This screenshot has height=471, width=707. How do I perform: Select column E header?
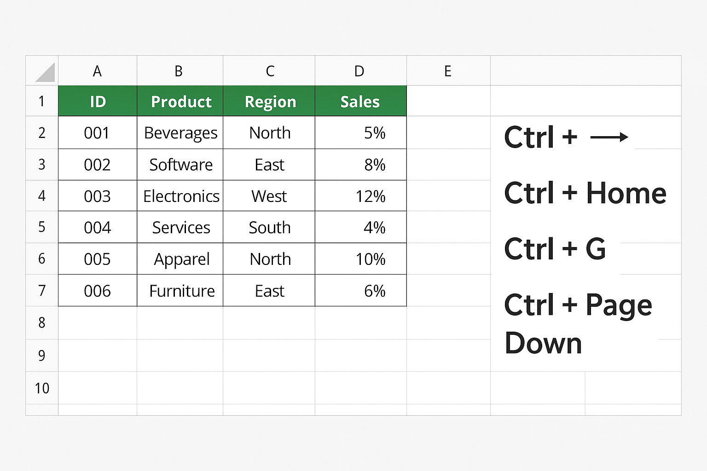449,71
